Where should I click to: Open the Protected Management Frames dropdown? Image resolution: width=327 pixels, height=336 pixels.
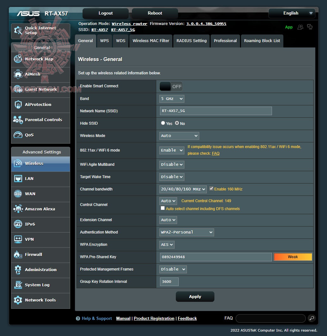tap(173, 269)
